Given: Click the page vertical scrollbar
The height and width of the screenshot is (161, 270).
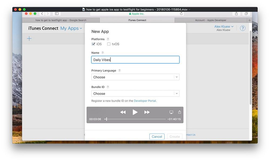Looking at the screenshot, I should click(250, 68).
